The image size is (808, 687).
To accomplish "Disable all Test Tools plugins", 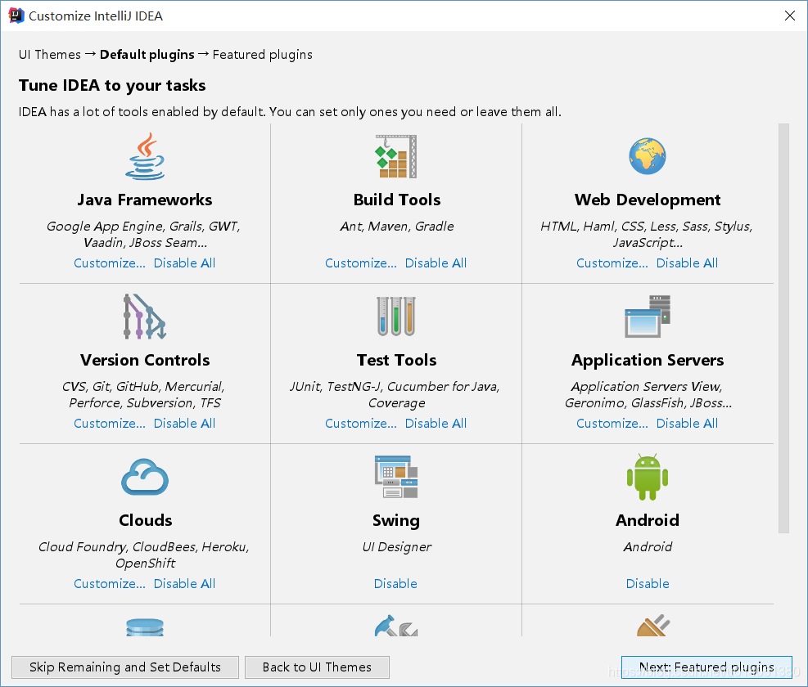I will (436, 424).
